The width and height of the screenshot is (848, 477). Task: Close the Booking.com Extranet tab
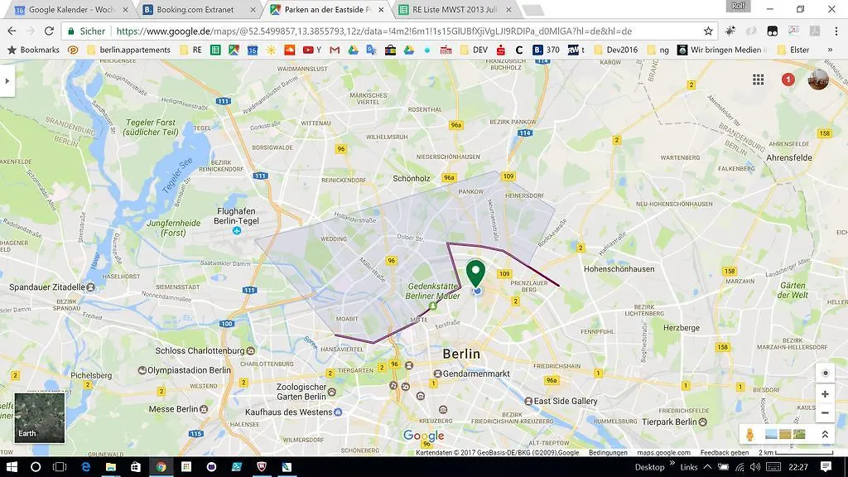click(253, 10)
